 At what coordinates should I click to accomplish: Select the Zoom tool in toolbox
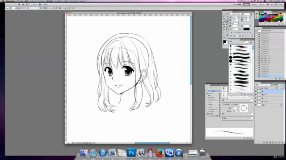(x=227, y=38)
